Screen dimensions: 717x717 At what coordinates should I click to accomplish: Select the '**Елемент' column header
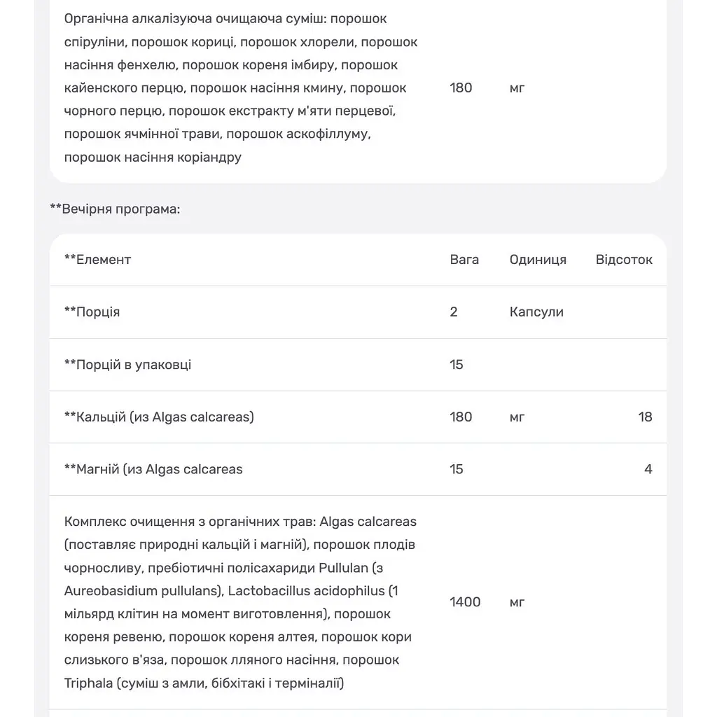coord(97,260)
